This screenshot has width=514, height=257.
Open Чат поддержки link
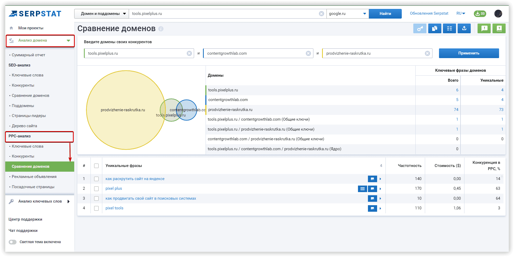(x=23, y=231)
